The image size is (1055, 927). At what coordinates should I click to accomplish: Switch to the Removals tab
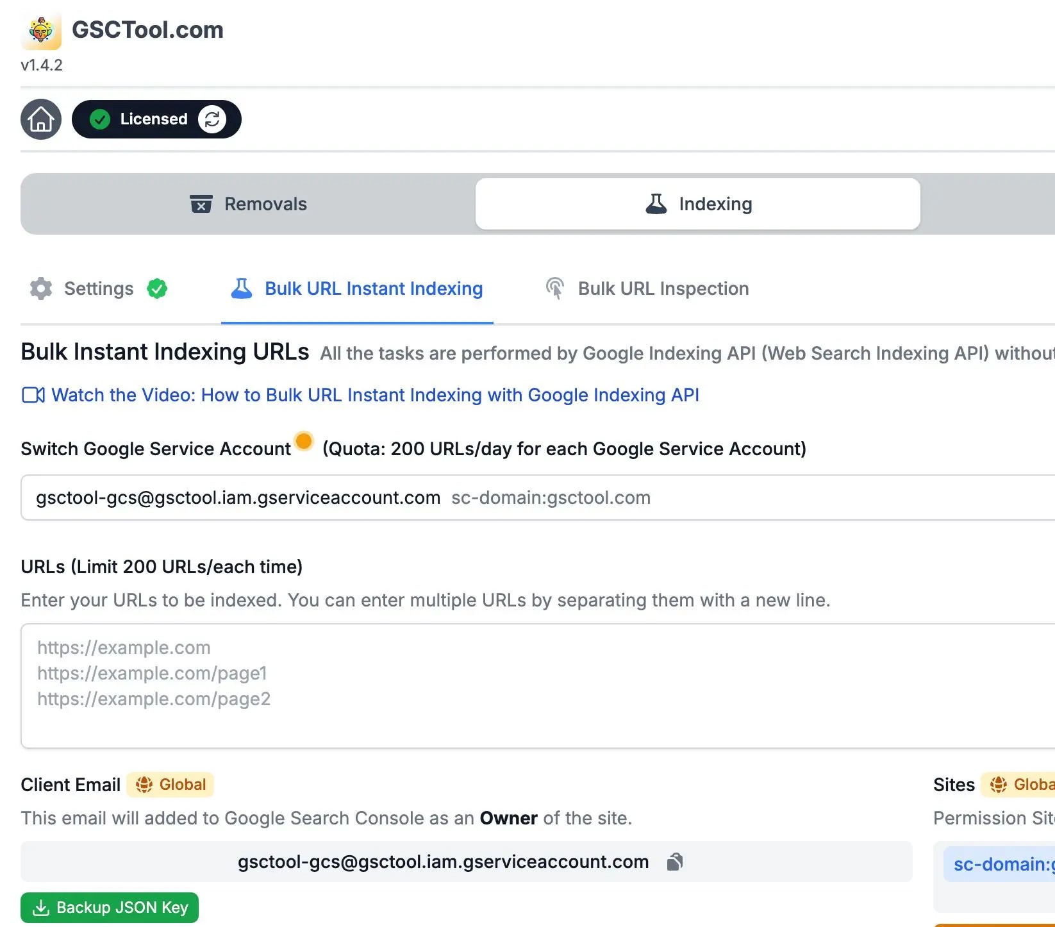(249, 204)
